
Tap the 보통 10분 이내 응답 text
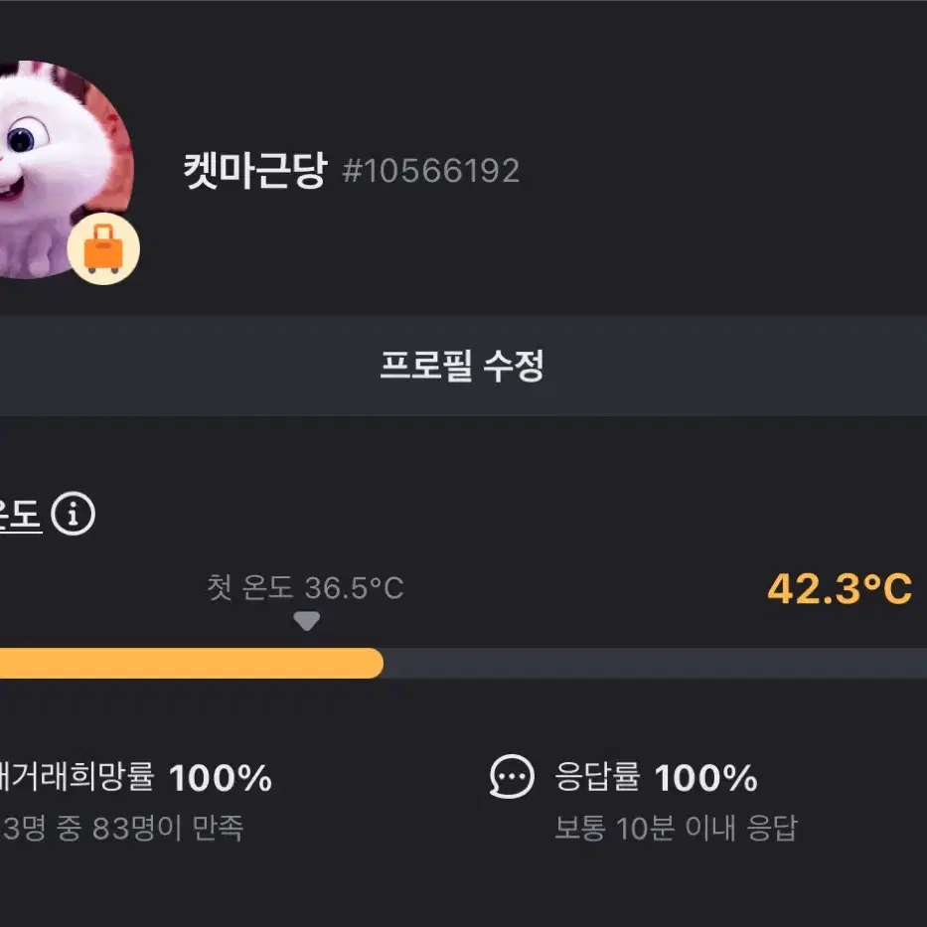click(x=677, y=828)
